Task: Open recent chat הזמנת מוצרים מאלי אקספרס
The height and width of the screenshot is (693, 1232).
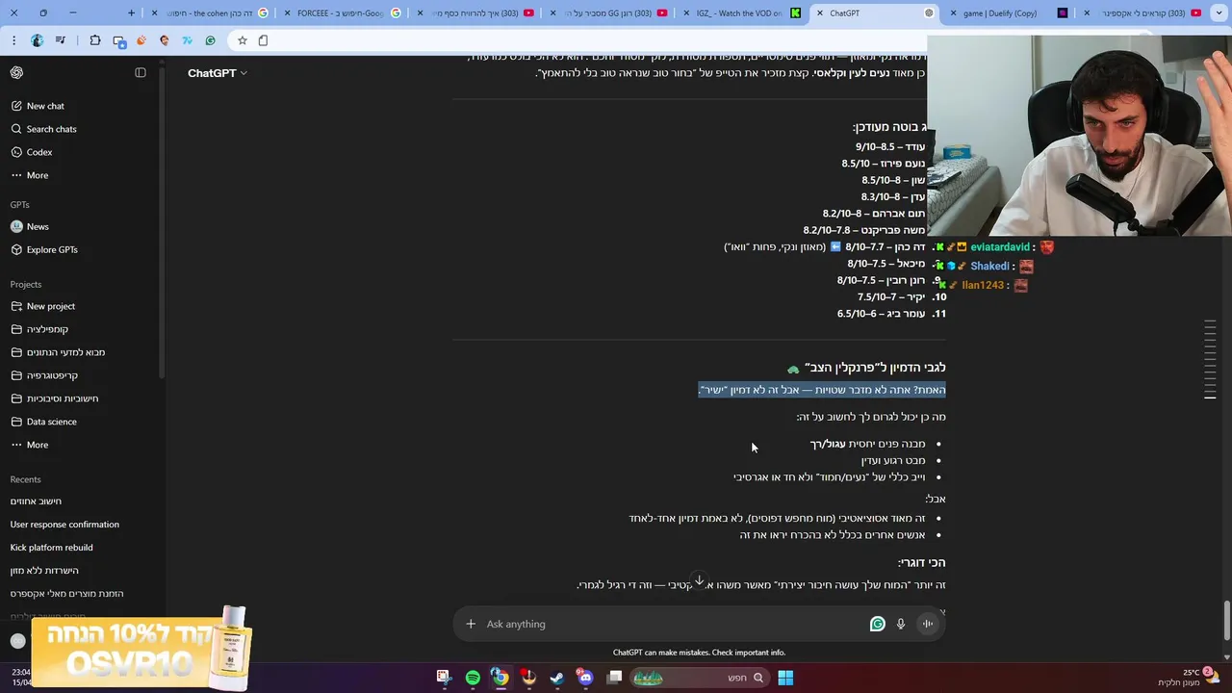Action: click(67, 594)
